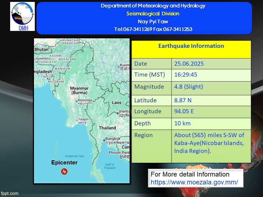Select the depth value 10 km

click(182, 123)
